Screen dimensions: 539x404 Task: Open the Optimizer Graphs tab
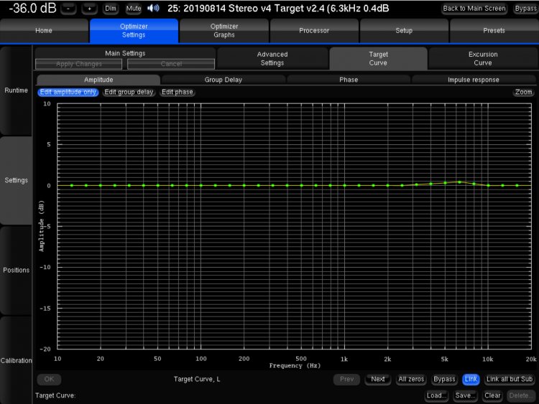tap(224, 31)
